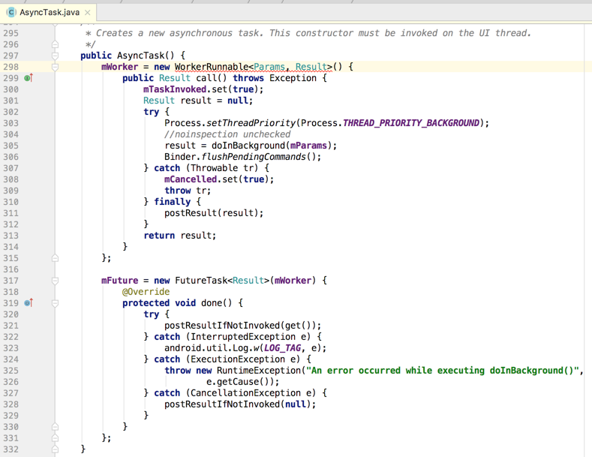Click RuntimeException on line 325
The width and height of the screenshot is (592, 457).
(x=259, y=371)
